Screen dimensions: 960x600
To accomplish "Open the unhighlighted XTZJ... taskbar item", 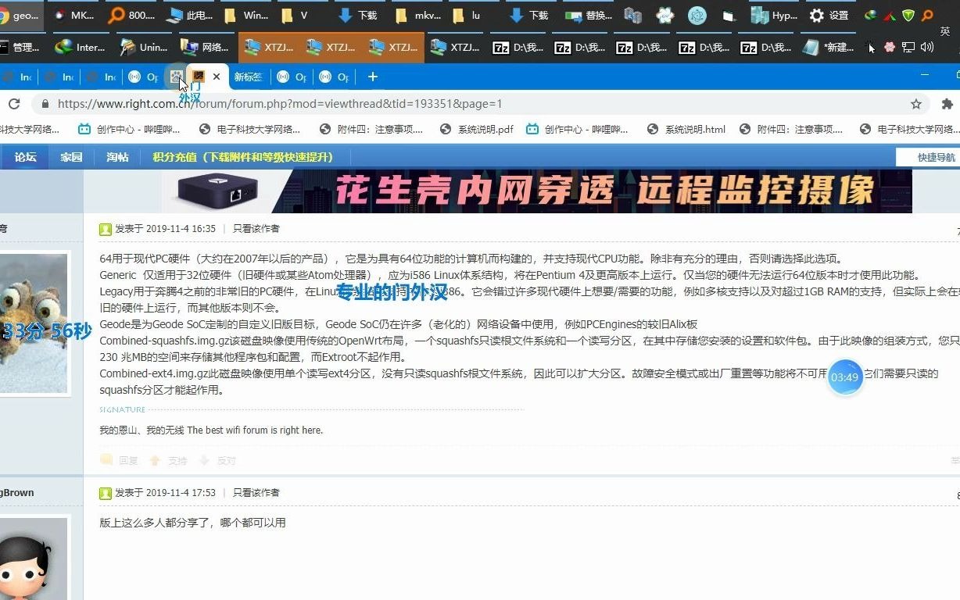I will [455, 47].
